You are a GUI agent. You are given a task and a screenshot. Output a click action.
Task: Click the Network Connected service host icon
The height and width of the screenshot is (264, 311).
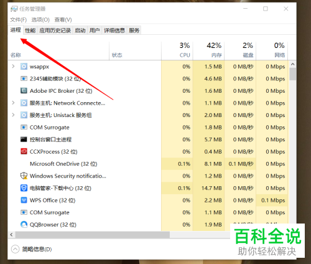[x=24, y=103]
